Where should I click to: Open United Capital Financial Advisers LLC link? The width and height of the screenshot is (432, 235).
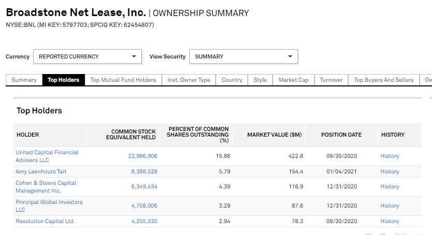click(x=47, y=156)
